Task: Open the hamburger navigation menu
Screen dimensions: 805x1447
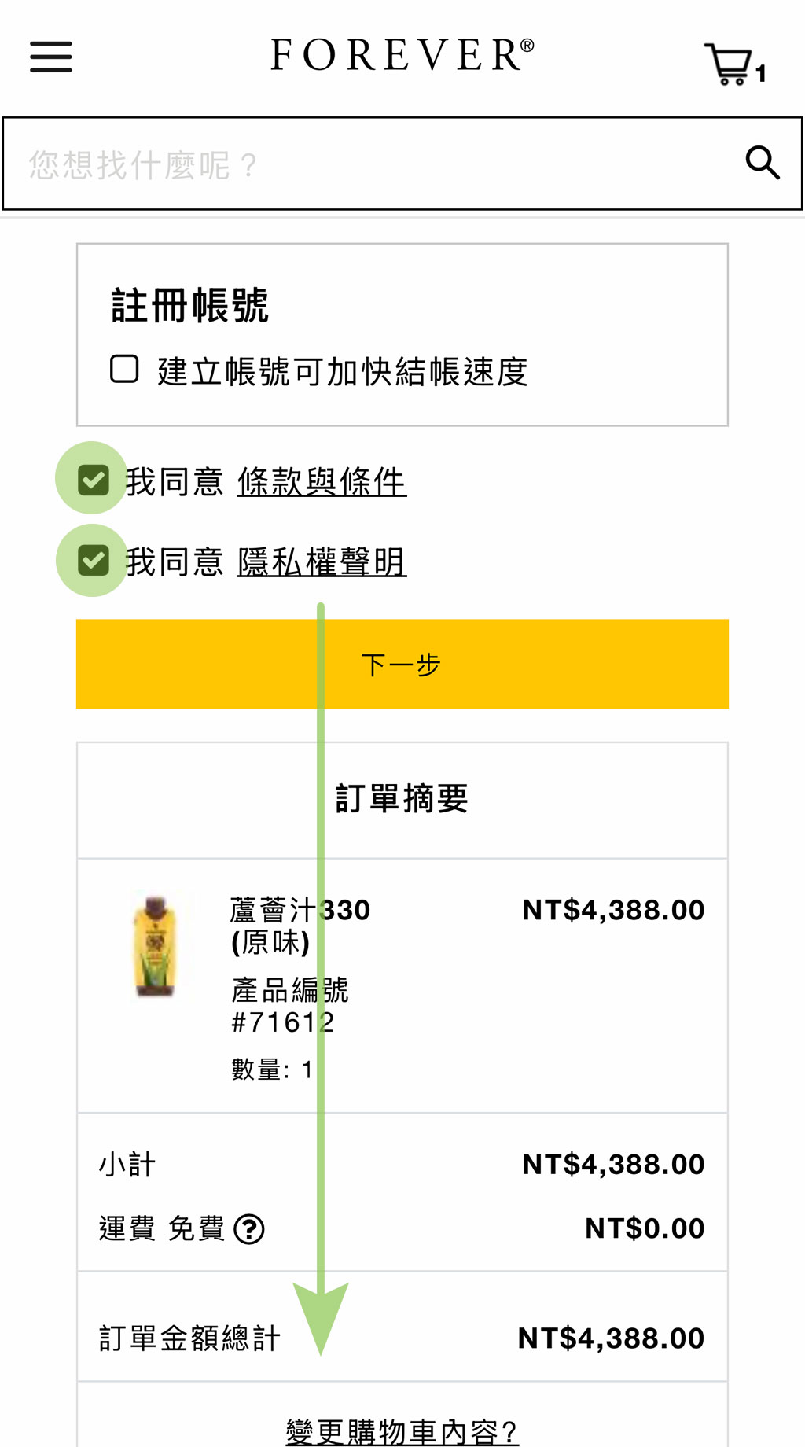Action: (x=51, y=57)
